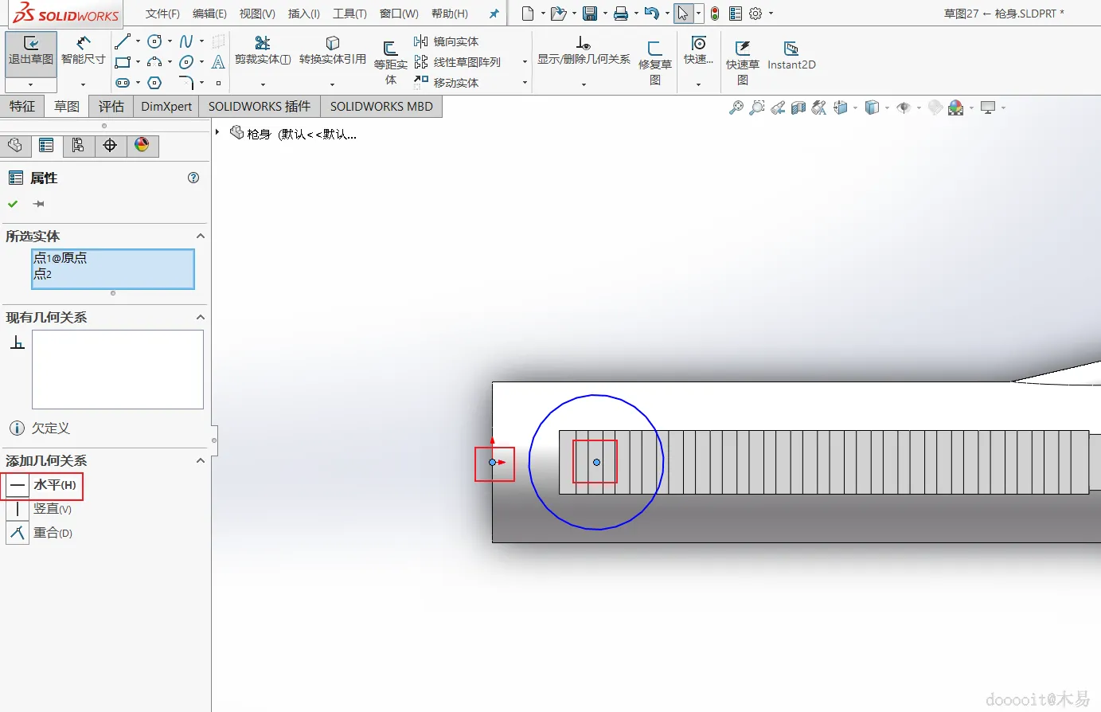Collapse the 所选实体 section
This screenshot has height=712, width=1101.
(x=201, y=236)
